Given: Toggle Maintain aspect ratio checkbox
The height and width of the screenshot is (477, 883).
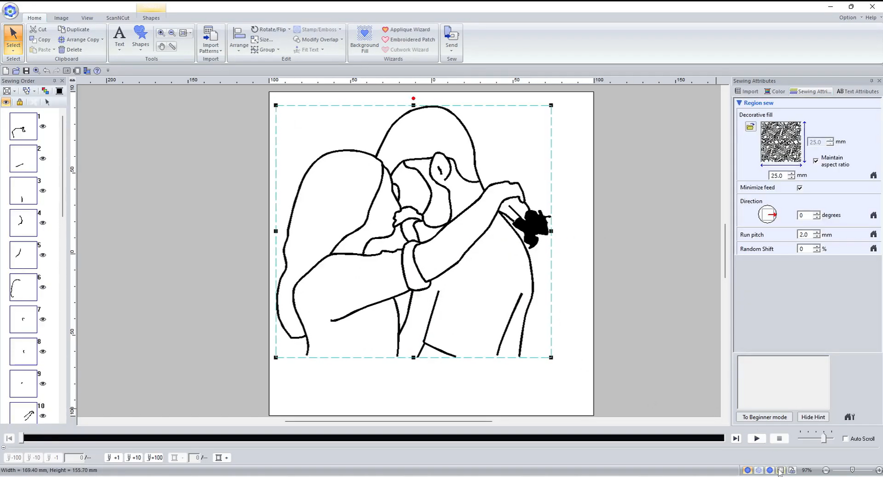Looking at the screenshot, I should click(816, 161).
